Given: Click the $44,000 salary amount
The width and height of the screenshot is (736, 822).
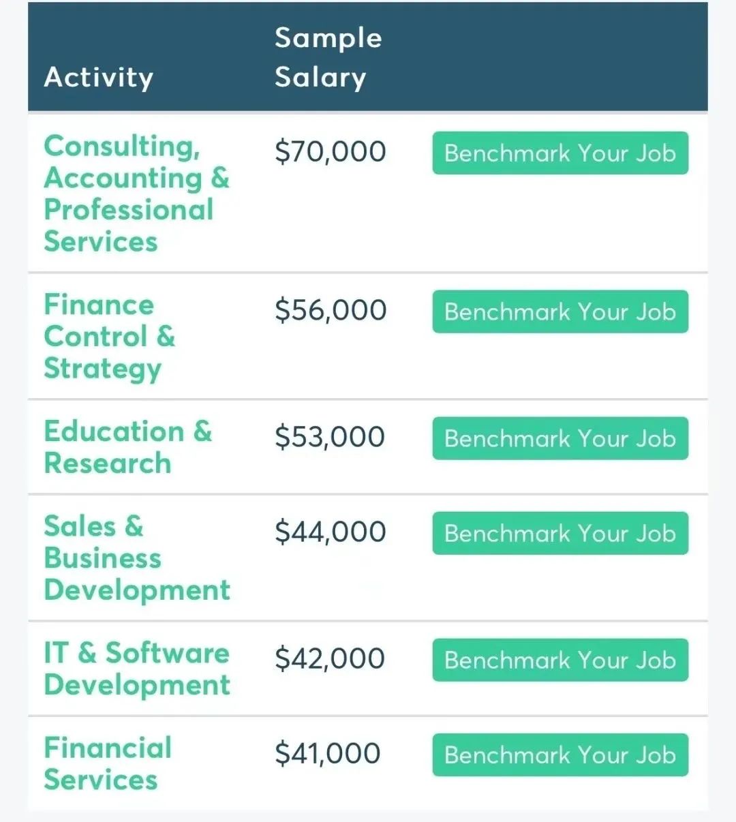Looking at the screenshot, I should [330, 532].
